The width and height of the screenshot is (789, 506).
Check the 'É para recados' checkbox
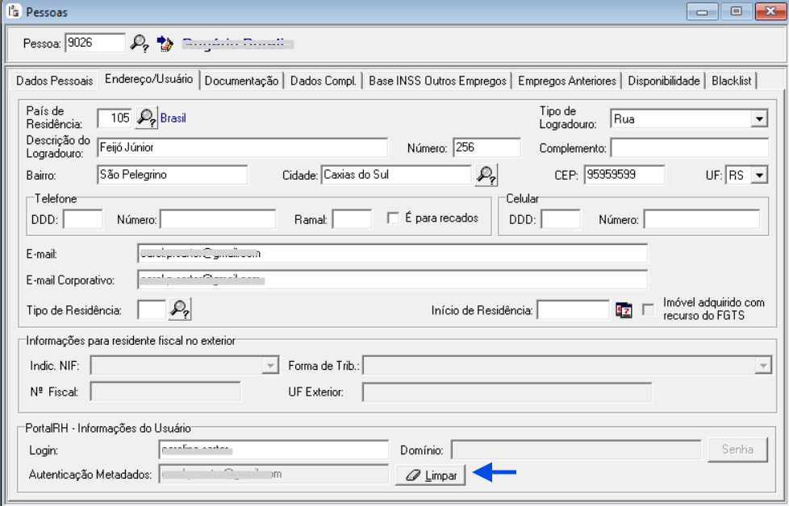pyautogui.click(x=394, y=218)
